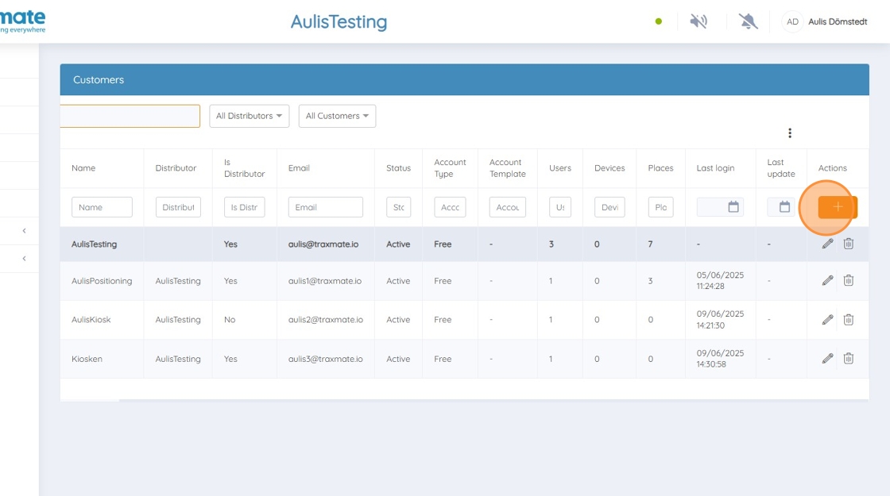Sort by the Email column header

[x=299, y=168]
